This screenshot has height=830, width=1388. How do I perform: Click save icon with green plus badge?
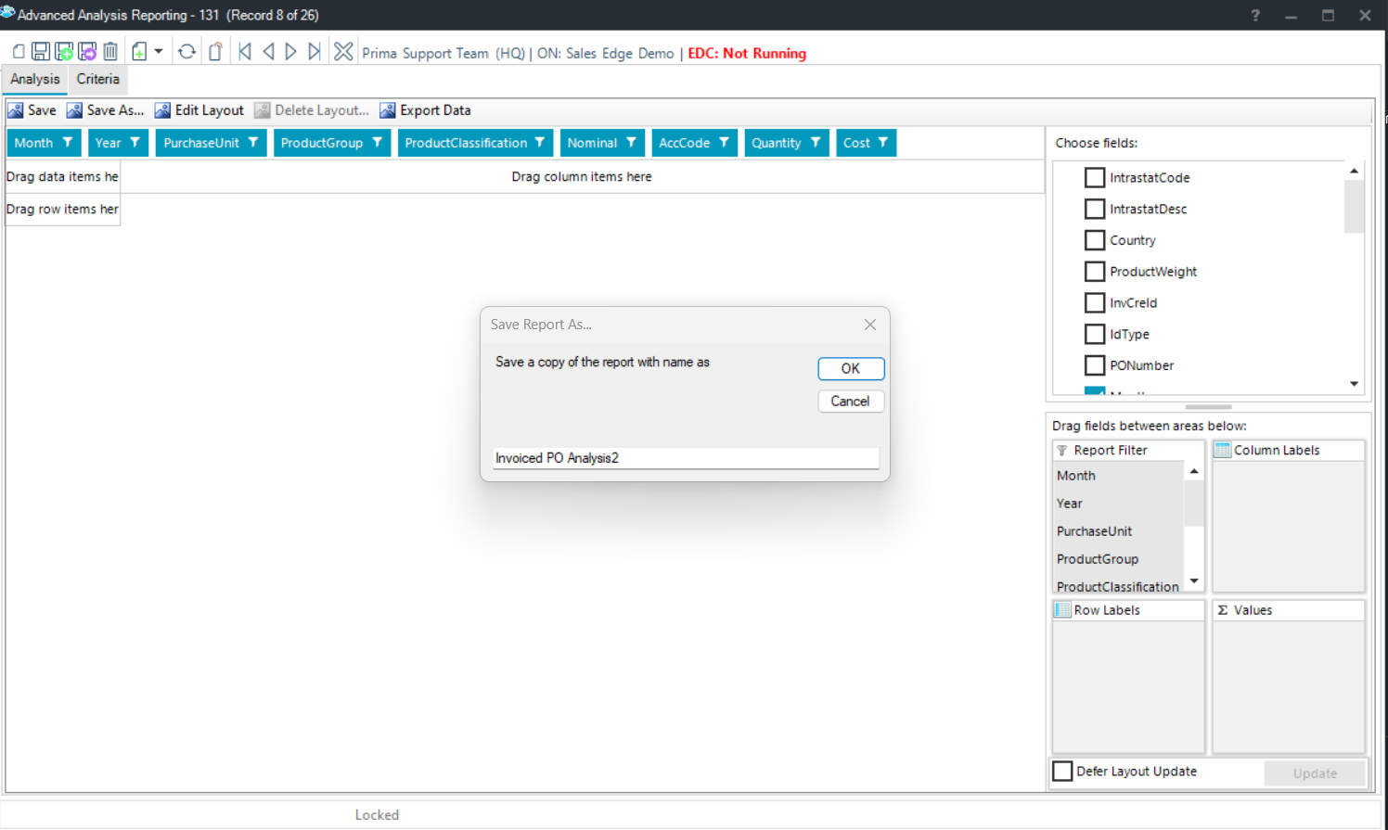(64, 52)
